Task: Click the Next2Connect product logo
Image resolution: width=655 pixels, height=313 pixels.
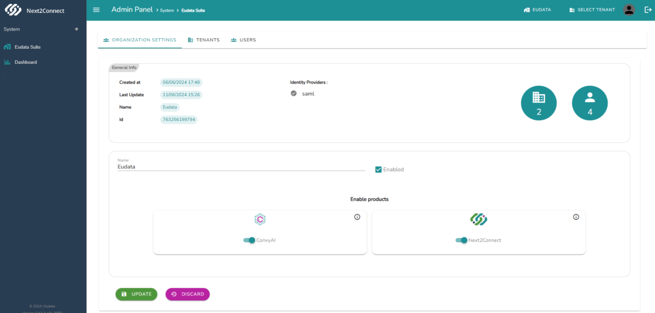Action: tap(479, 220)
